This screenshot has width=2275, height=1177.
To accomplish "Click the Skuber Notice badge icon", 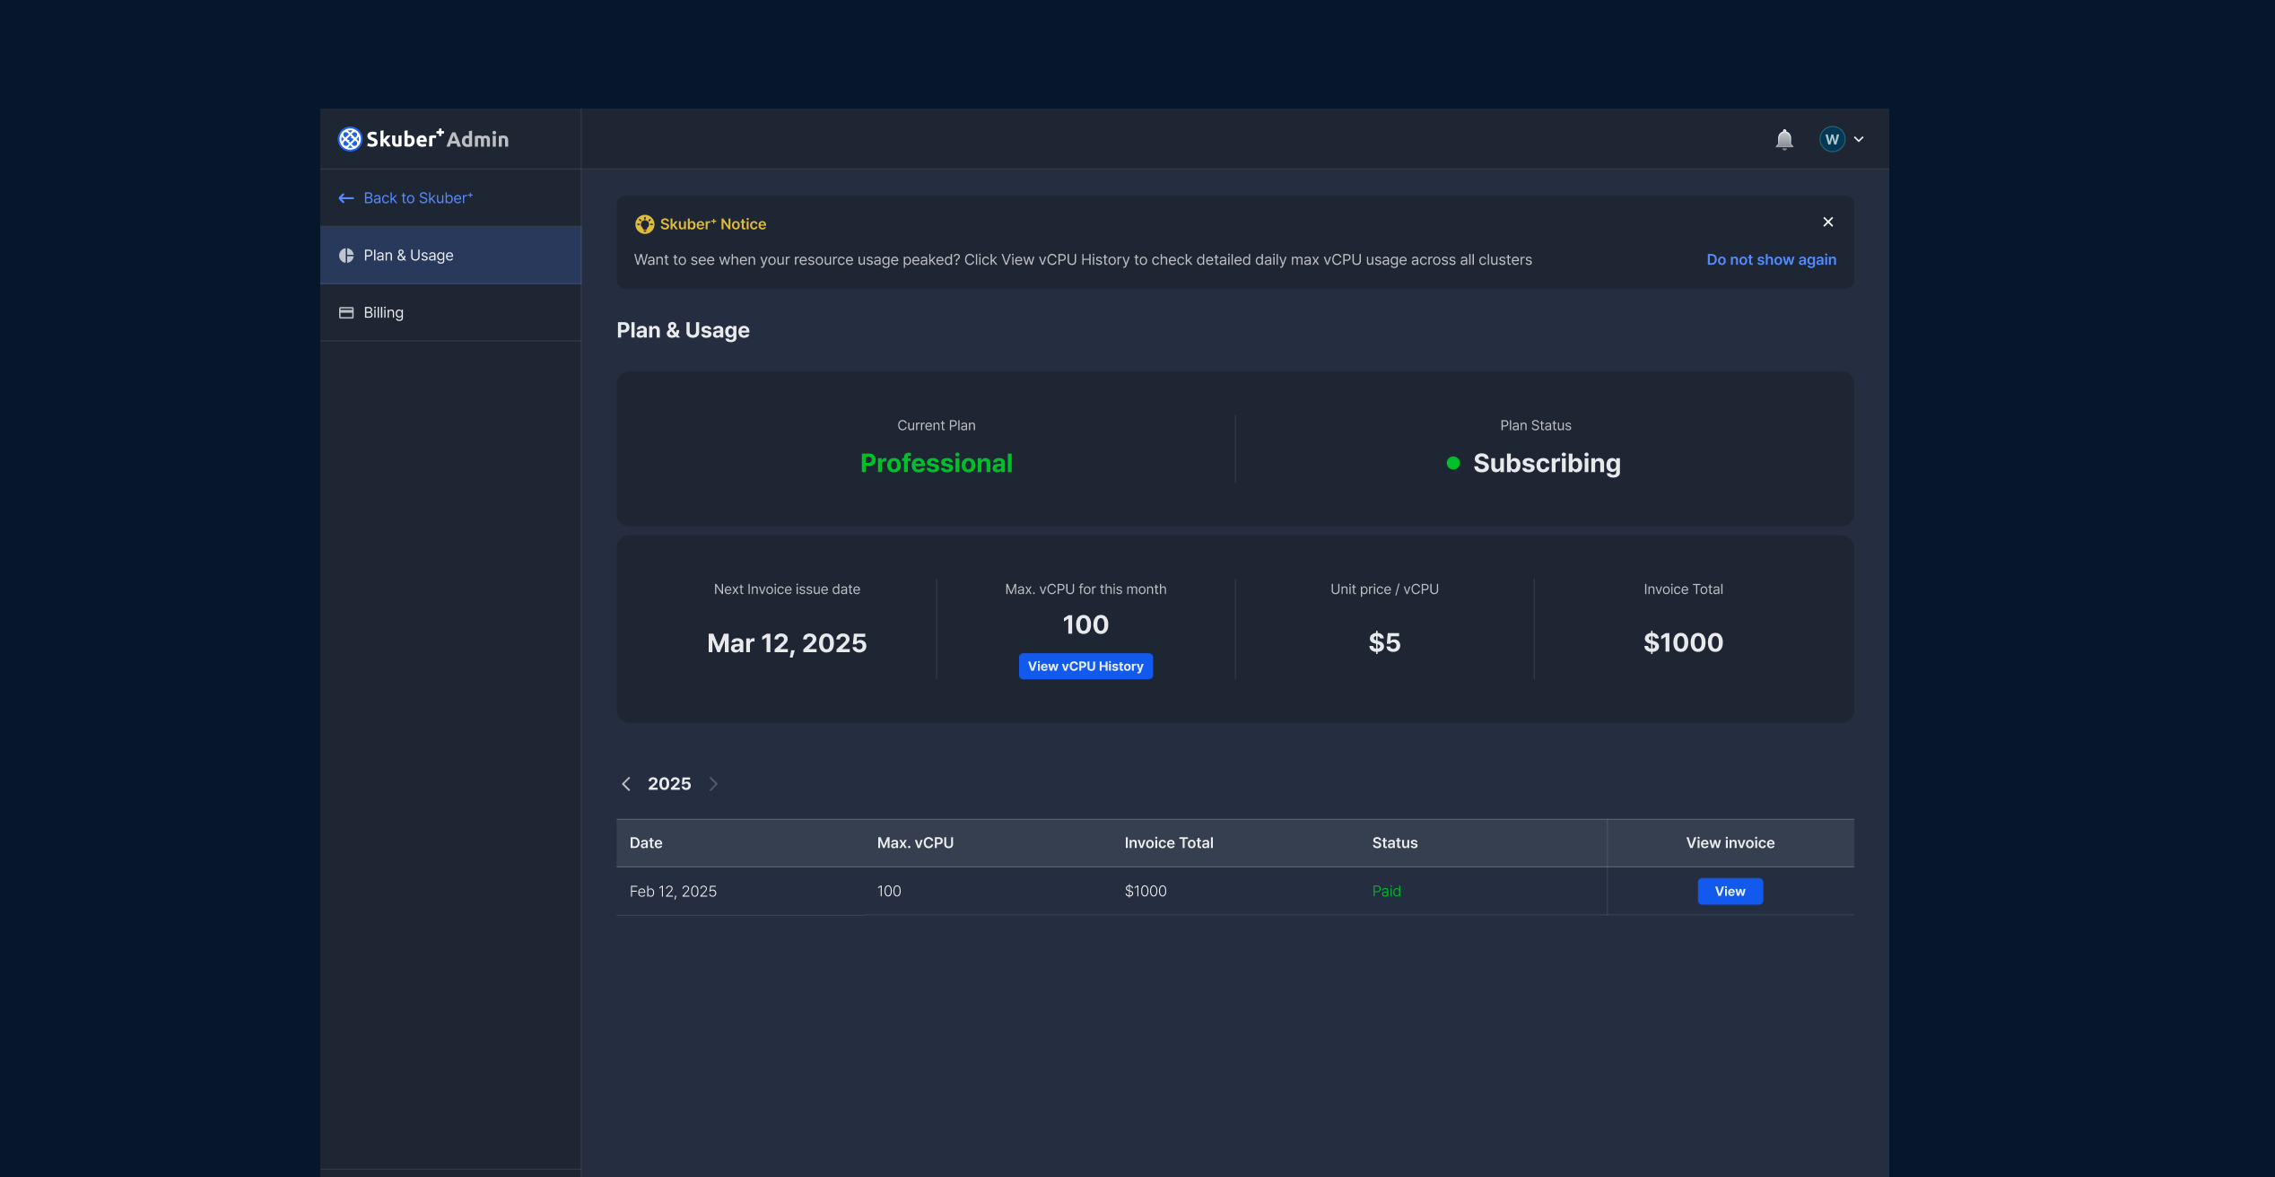I will coord(644,224).
